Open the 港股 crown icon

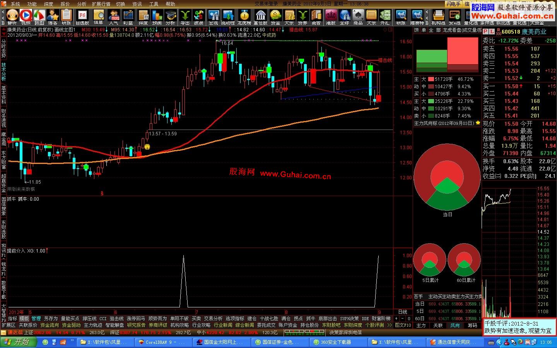[x=331, y=17]
